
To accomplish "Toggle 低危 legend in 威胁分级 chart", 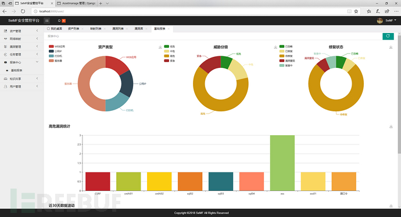I will 170,46.
